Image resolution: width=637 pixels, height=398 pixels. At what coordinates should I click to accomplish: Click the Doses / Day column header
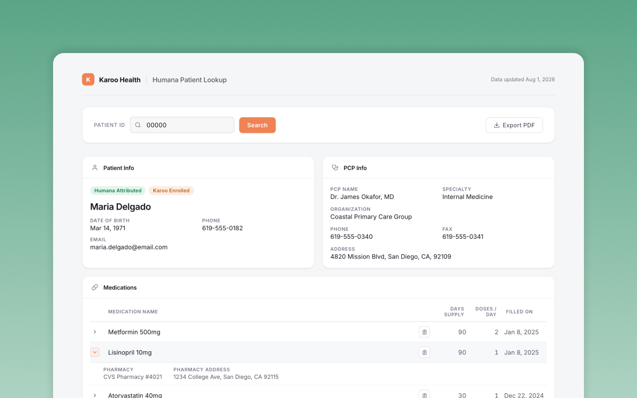(486, 312)
